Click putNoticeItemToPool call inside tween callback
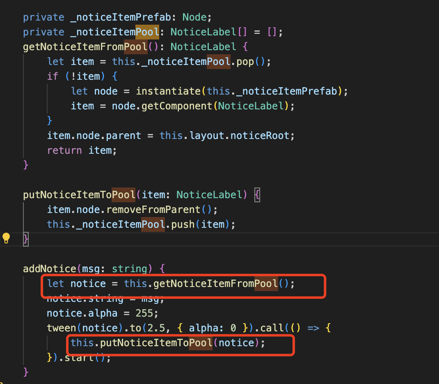 (x=156, y=343)
